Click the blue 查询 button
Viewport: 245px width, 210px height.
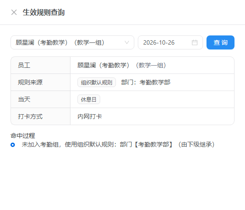click(220, 42)
